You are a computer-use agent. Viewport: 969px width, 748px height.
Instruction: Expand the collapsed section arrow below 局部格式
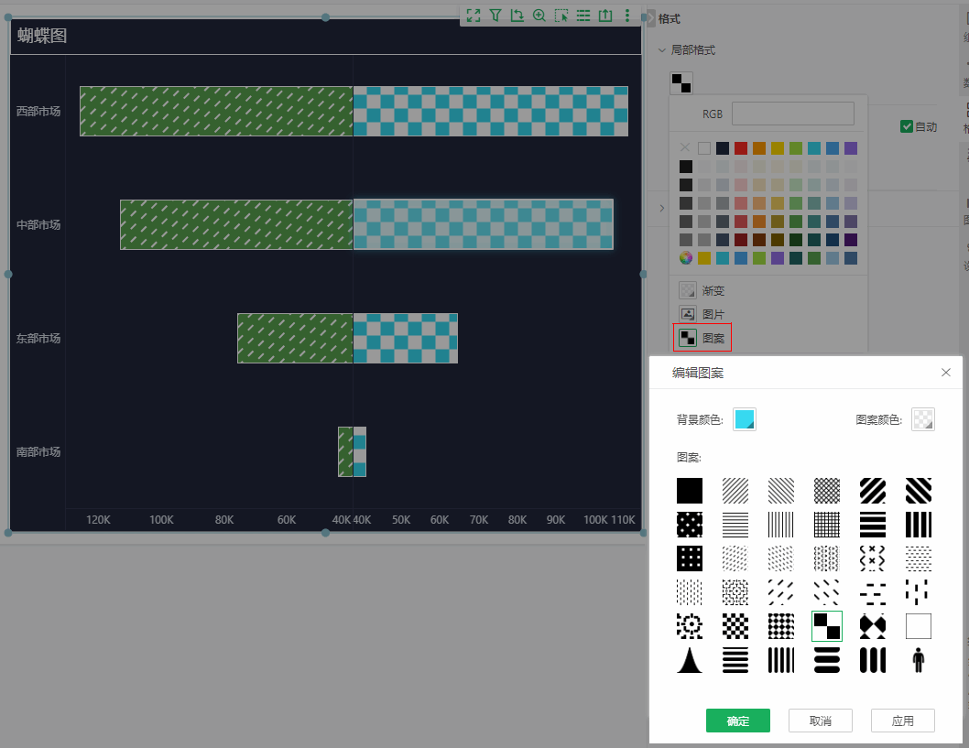[x=662, y=208]
